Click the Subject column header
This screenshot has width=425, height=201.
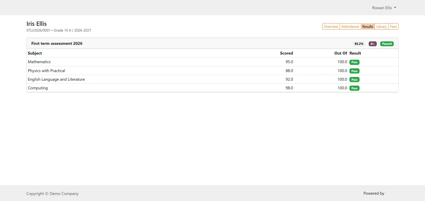point(35,53)
